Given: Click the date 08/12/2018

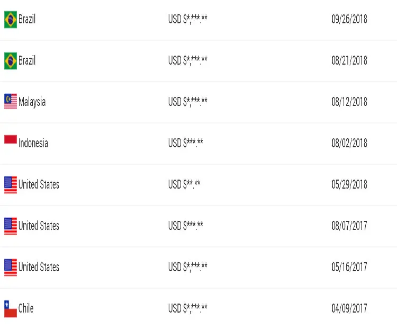Looking at the screenshot, I should click(349, 102).
